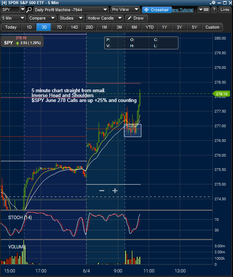Select the Inverse Head and Shoulders annotation
This screenshot has height=277, width=233.
[x=62, y=95]
